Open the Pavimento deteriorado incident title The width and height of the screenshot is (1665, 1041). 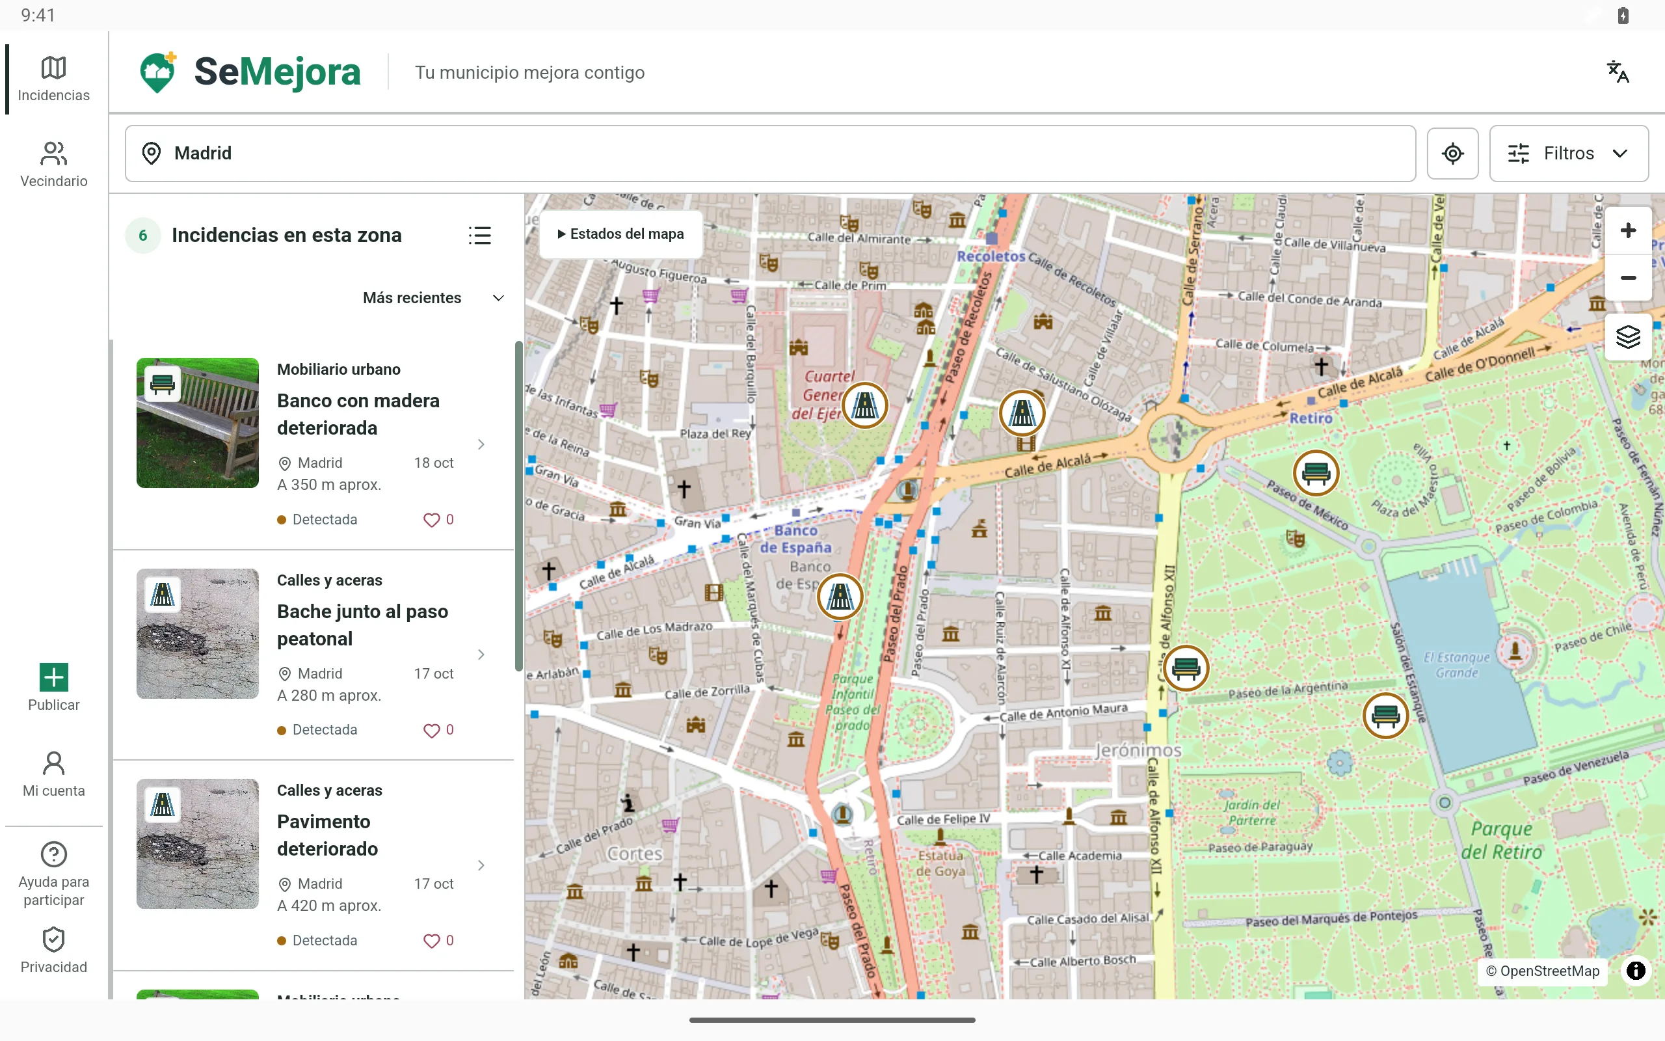[x=328, y=835]
